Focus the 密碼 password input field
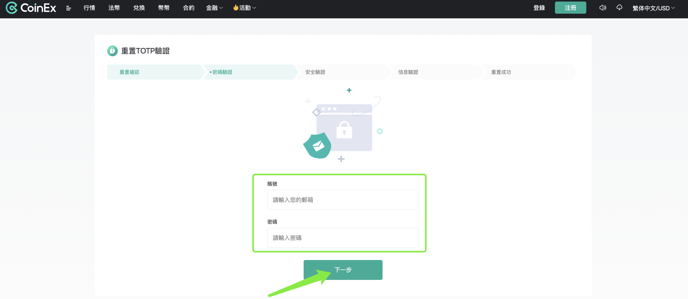The width and height of the screenshot is (688, 299). [x=343, y=238]
